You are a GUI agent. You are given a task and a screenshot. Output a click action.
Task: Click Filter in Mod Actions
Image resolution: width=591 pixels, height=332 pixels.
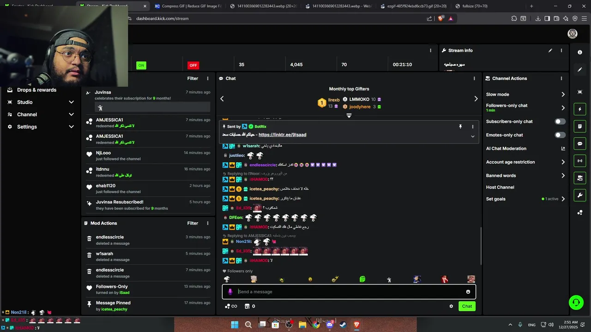pos(193,223)
